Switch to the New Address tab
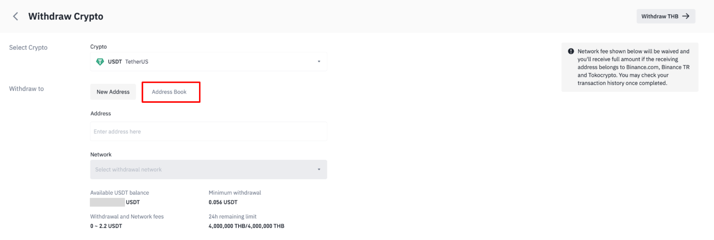This screenshot has width=714, height=240. (113, 92)
